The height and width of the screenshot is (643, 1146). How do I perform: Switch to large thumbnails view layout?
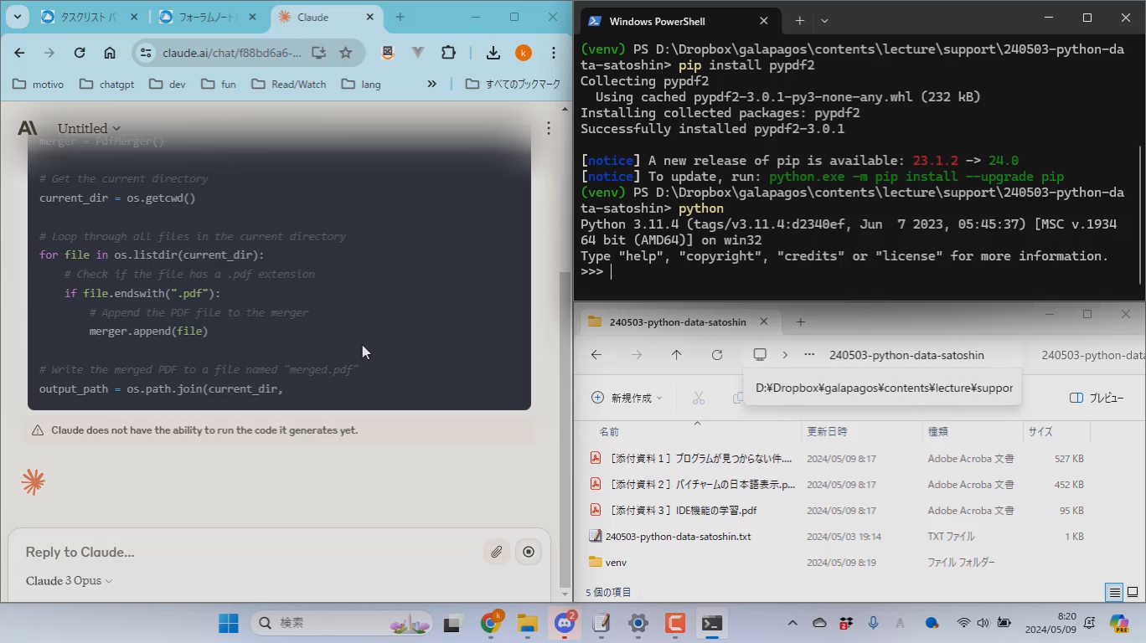pyautogui.click(x=1133, y=592)
